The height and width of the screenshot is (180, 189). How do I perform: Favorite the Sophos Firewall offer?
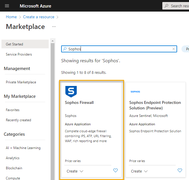[115, 171]
